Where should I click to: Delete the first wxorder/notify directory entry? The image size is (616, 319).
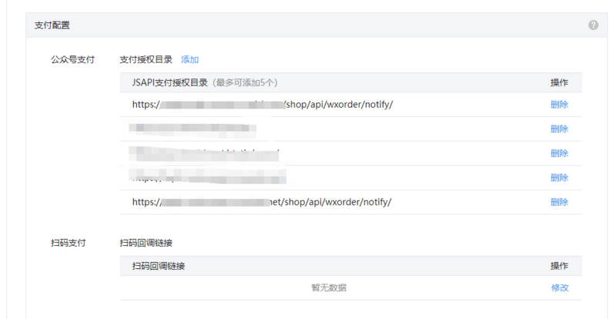pyautogui.click(x=560, y=105)
